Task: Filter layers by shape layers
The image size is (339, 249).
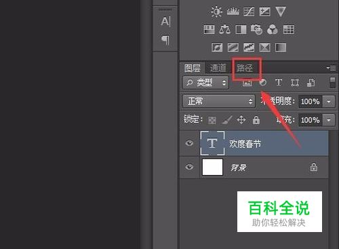Action: pos(295,83)
